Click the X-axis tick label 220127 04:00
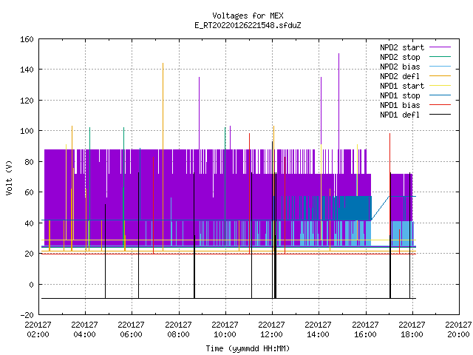Viewport: 473px width, 355px height. point(85,330)
